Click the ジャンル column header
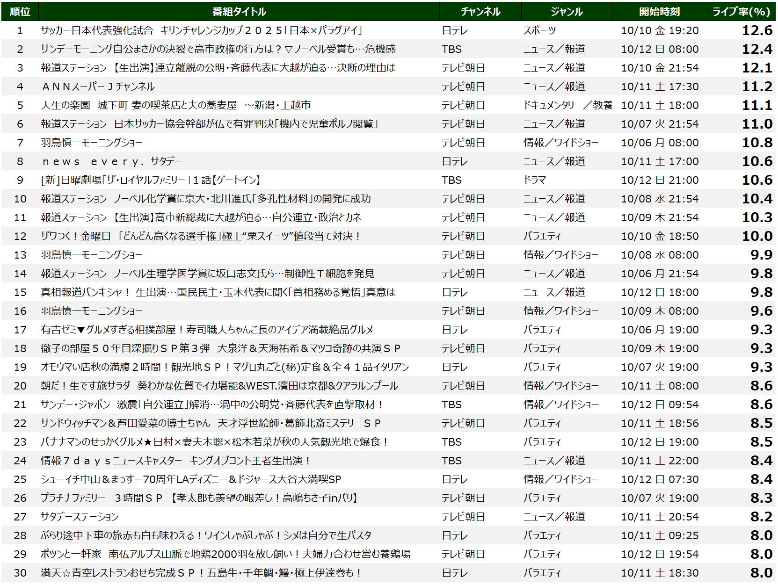The image size is (778, 585). 566,12
